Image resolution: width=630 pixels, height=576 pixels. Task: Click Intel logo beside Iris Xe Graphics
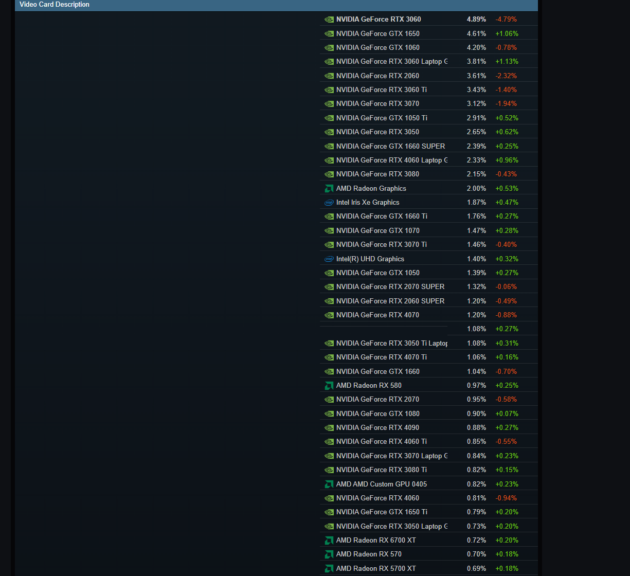click(329, 203)
